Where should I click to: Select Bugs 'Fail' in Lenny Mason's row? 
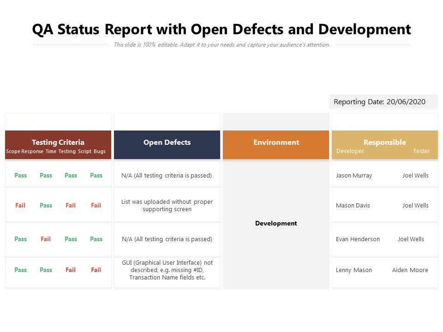tap(96, 270)
